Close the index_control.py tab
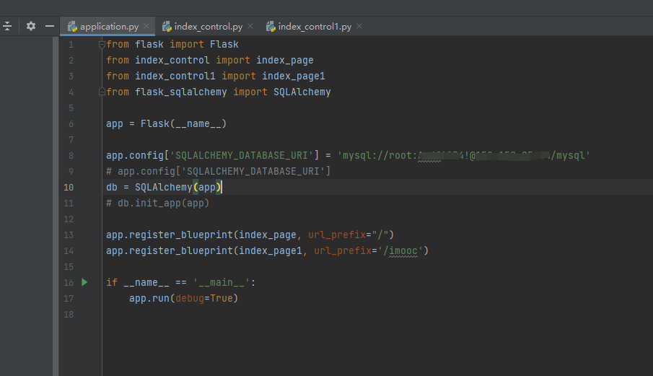 point(250,26)
